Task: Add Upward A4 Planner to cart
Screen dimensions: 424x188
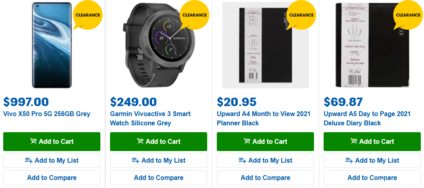Action: [265, 141]
